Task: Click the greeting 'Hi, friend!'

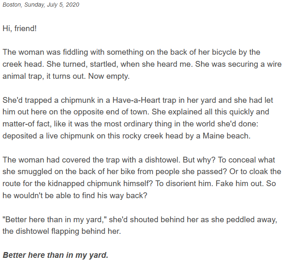Action: coord(20,28)
